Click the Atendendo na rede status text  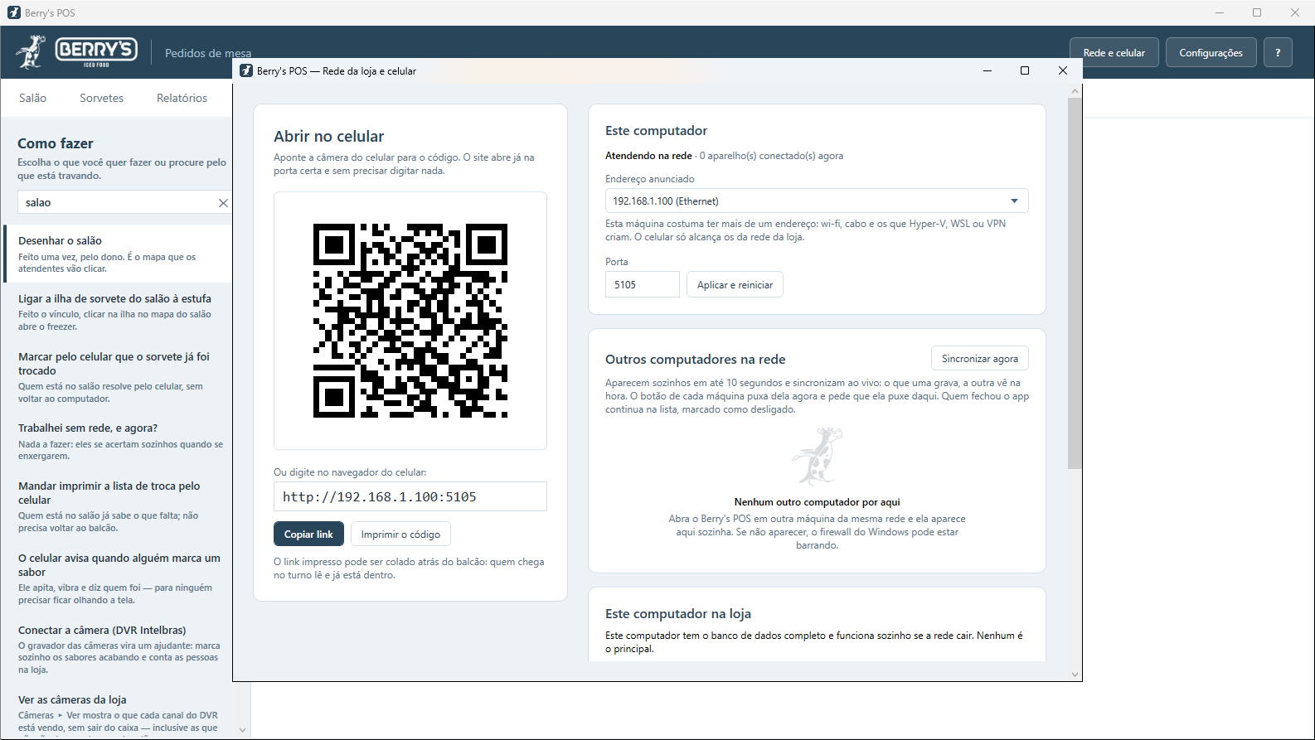648,156
